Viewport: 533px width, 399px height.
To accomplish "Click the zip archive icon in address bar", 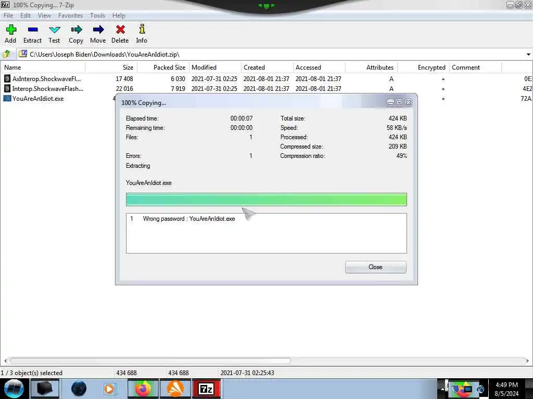I will point(23,54).
